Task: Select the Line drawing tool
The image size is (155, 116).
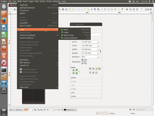Action: [x=85, y=9]
